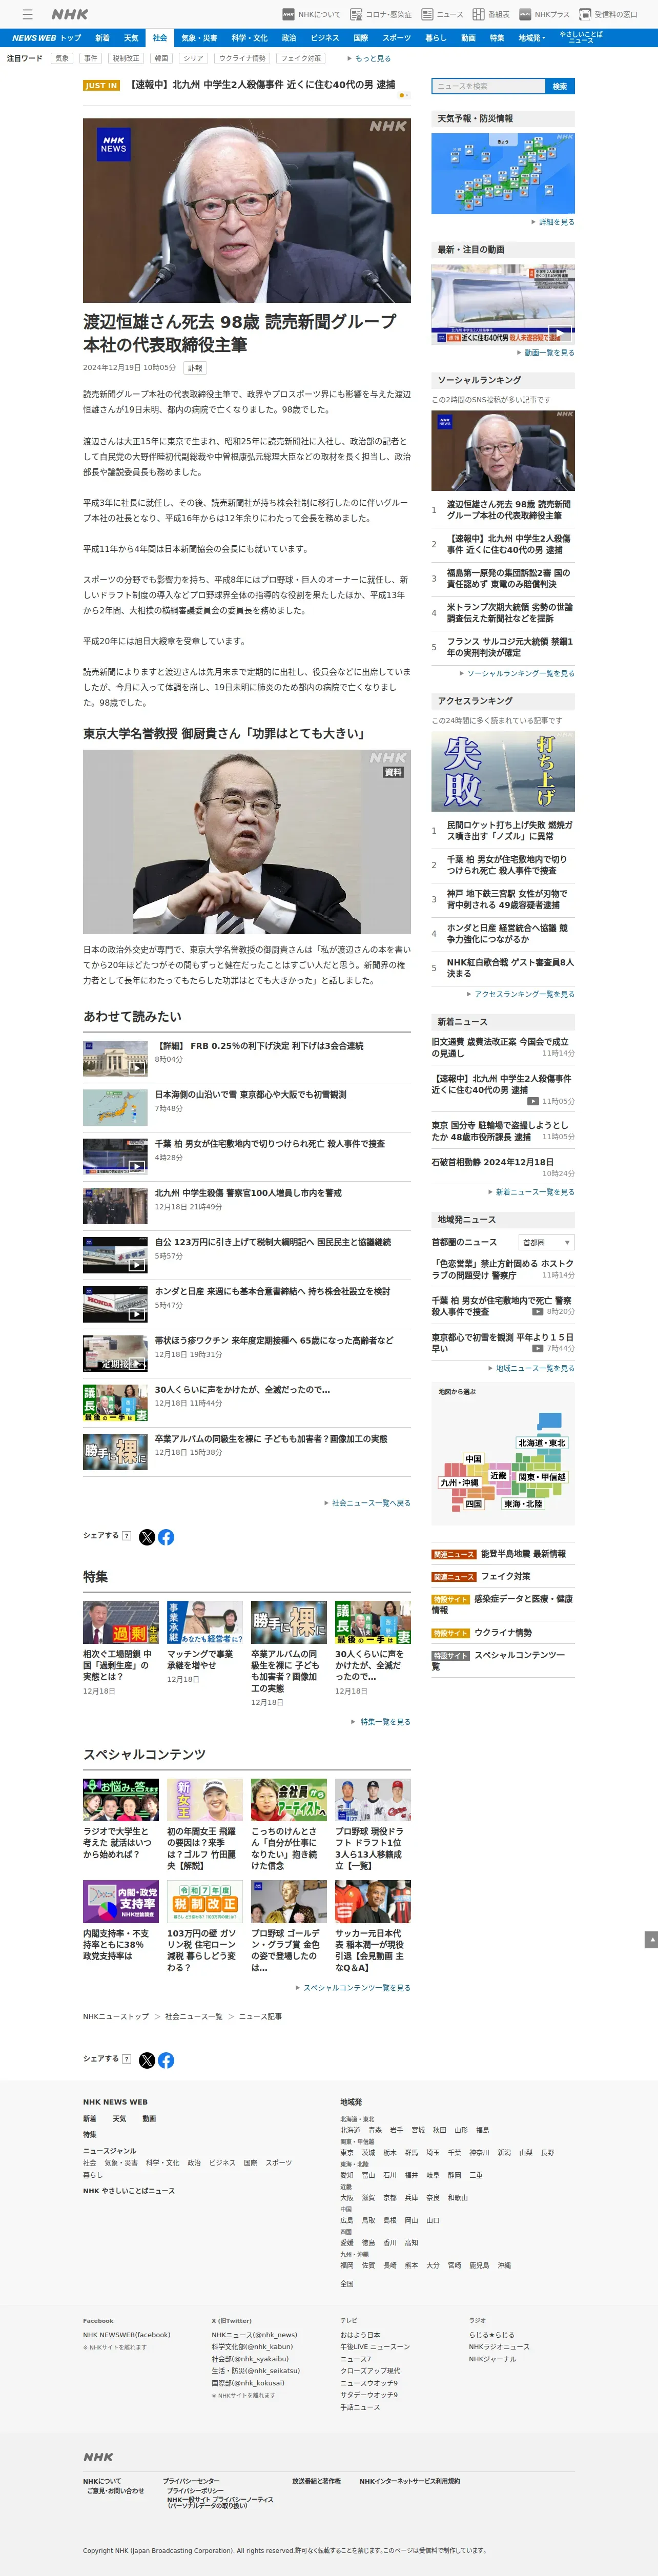Select the ビジネス nav tab
Viewport: 658px width, 2576px height.
(324, 38)
